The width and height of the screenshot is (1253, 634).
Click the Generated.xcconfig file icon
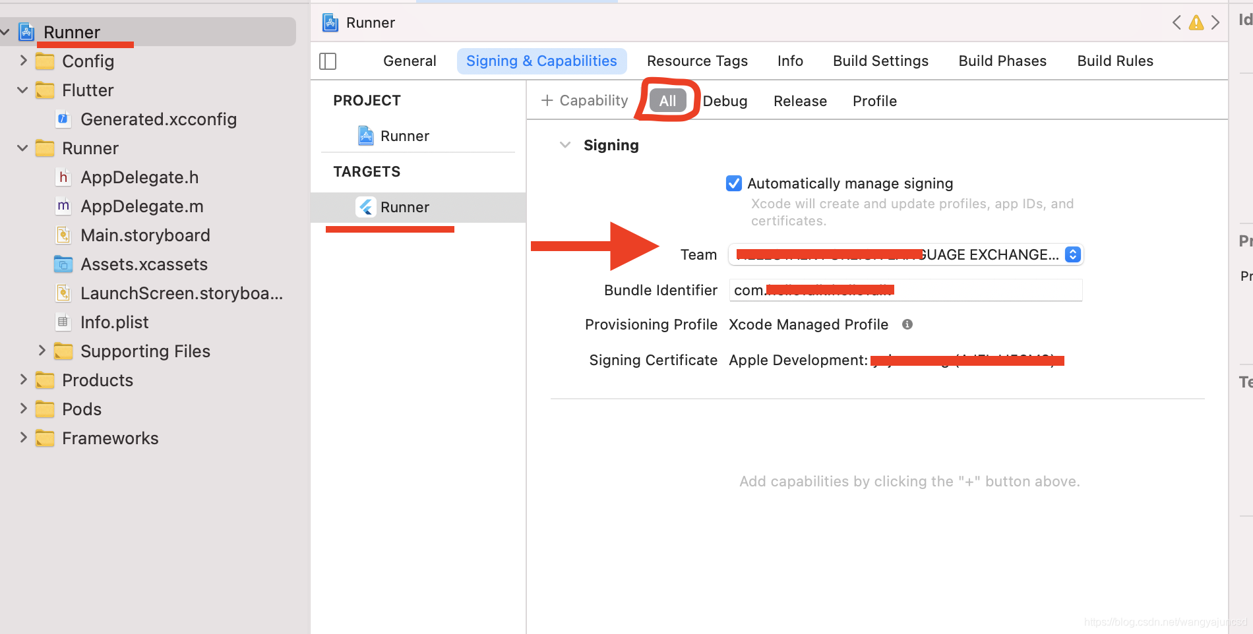click(x=63, y=119)
